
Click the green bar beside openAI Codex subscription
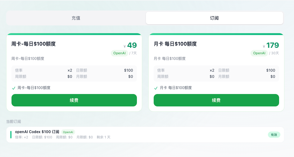point(11,135)
